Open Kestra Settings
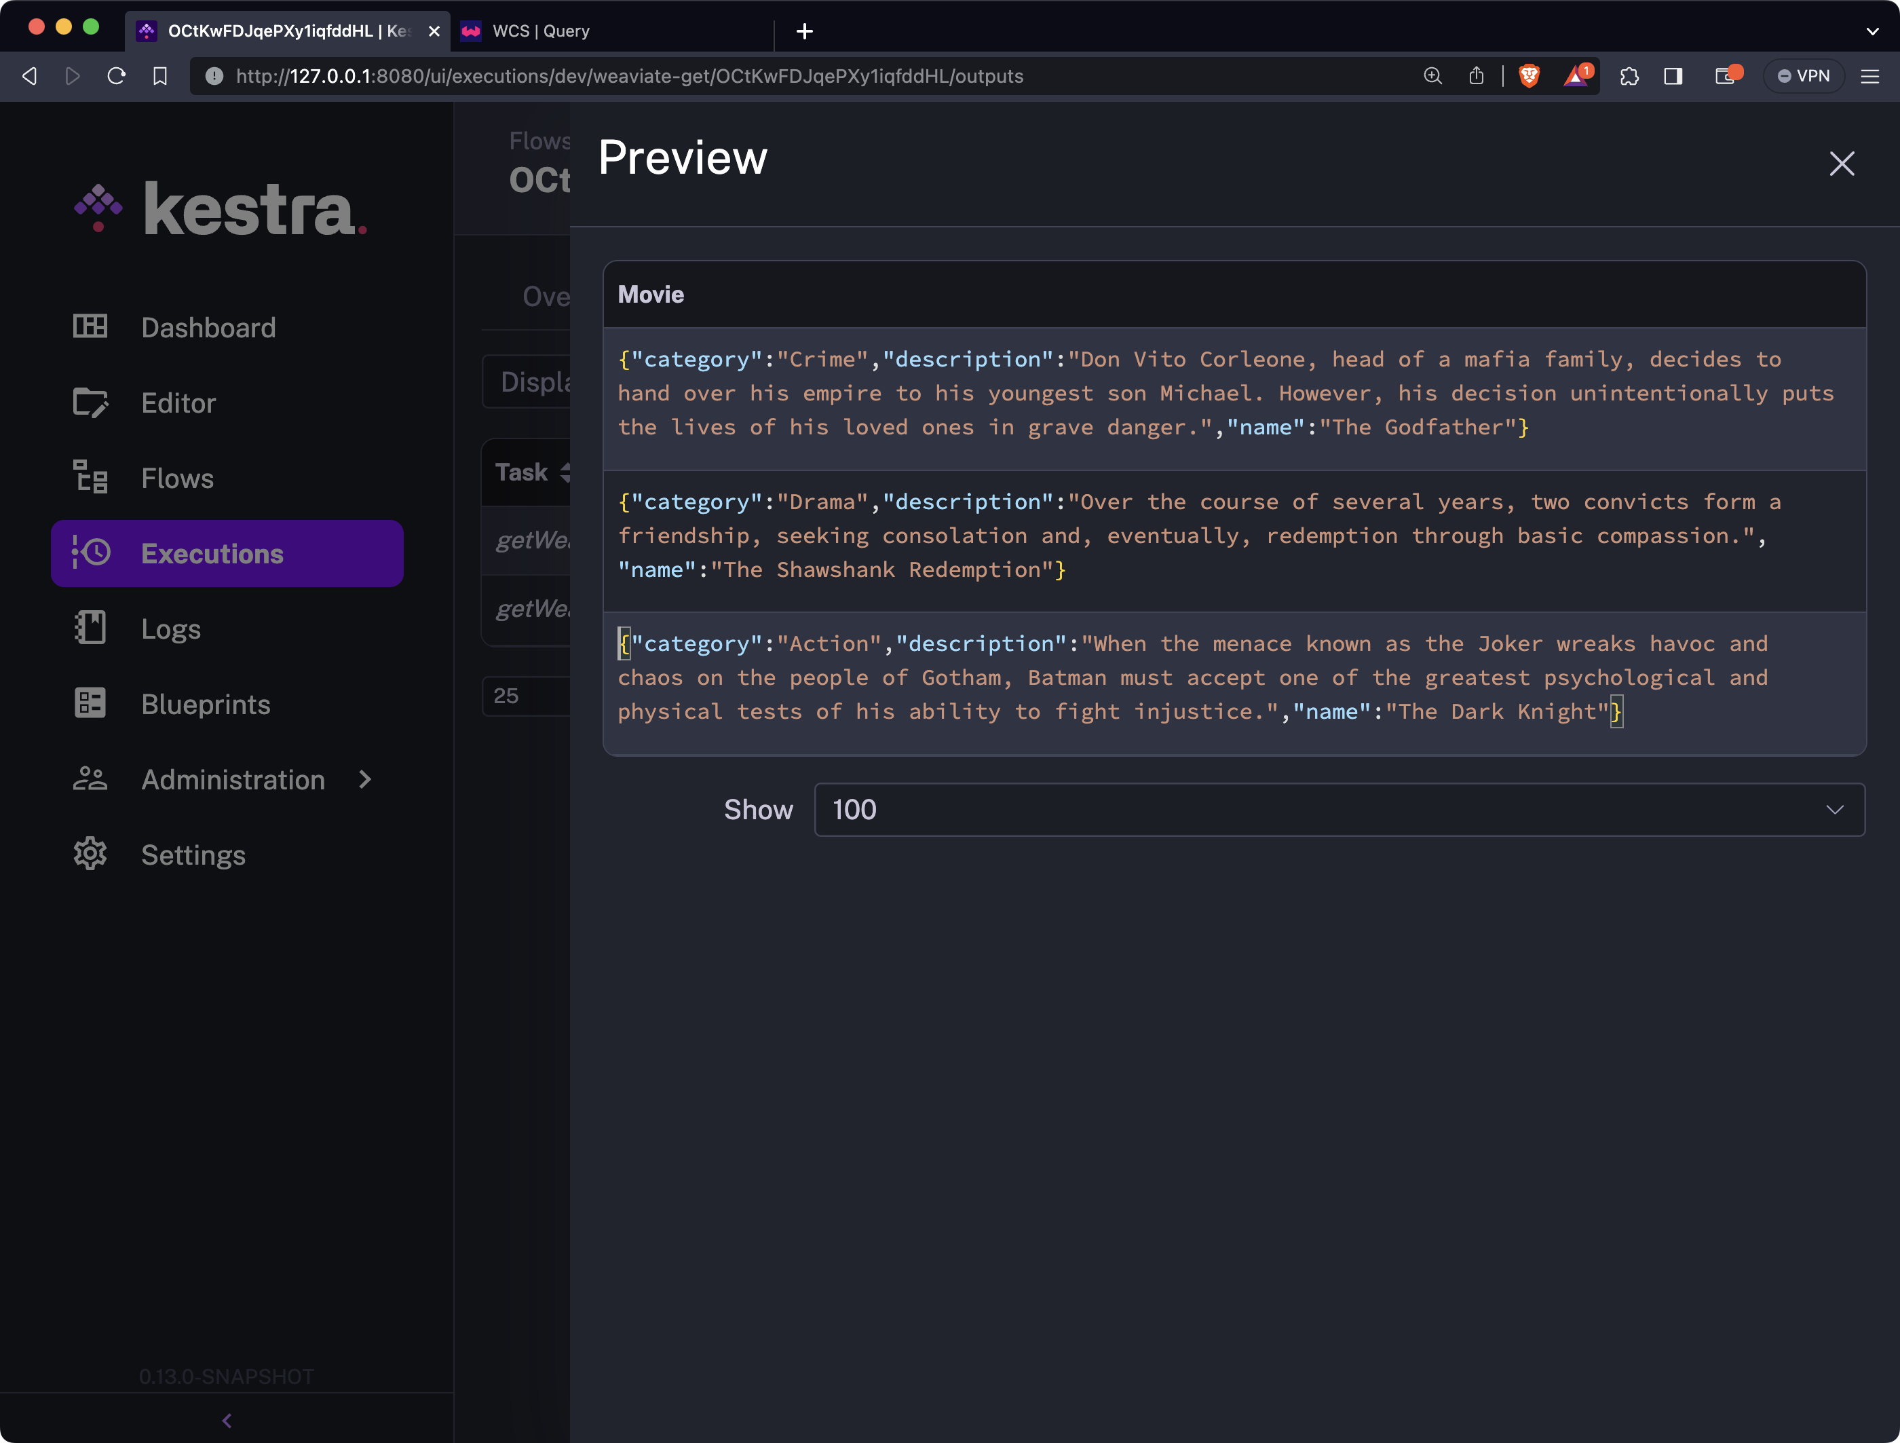Image resolution: width=1900 pixels, height=1443 pixels. click(x=193, y=855)
